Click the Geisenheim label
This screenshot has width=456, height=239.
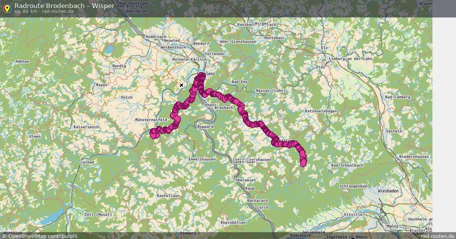tap(314, 232)
